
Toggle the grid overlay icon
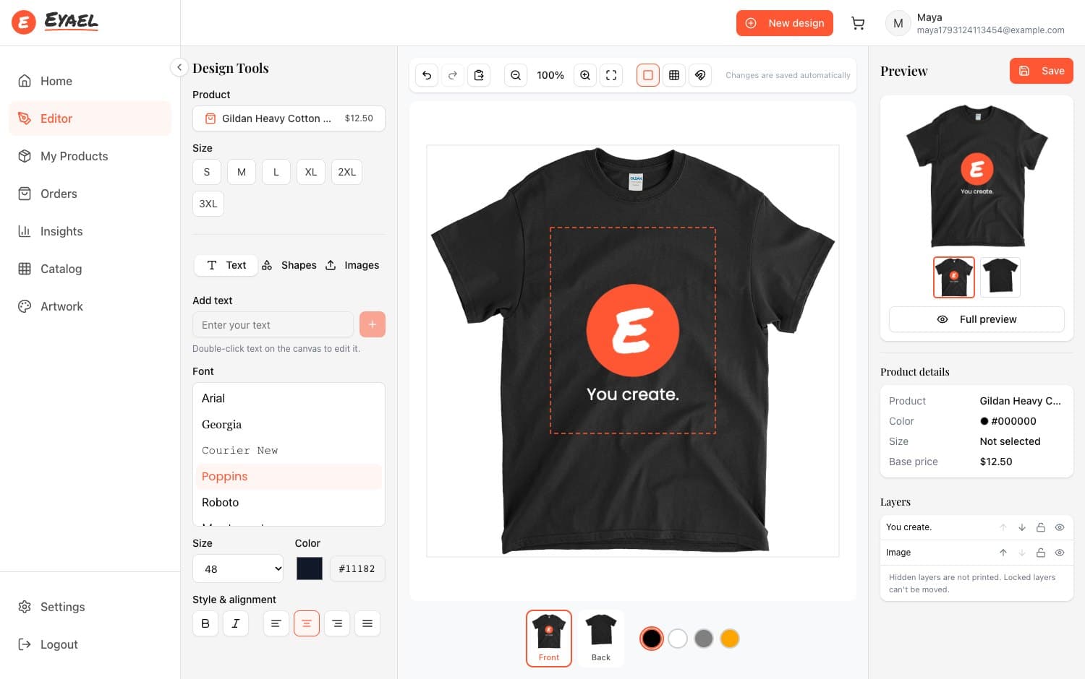[x=674, y=75]
